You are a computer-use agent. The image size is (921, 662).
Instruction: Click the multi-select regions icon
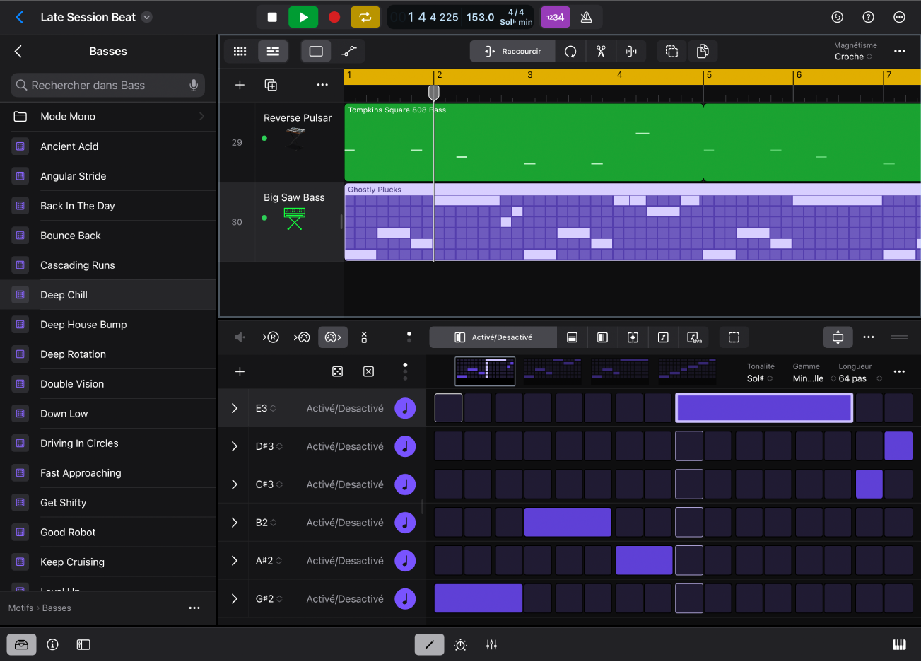[x=671, y=51]
